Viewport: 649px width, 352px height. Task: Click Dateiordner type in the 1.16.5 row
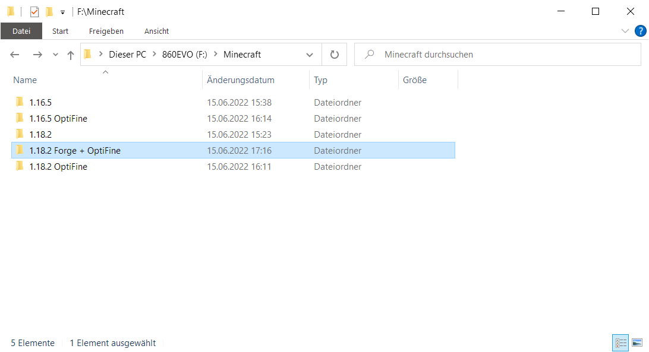(338, 103)
